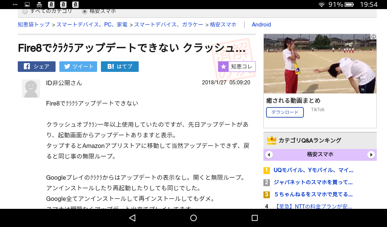Viewport: 387px width, 227px height.
Task: Tap the crown icon beside カテゴリQ&Aランキング
Action: (x=271, y=140)
